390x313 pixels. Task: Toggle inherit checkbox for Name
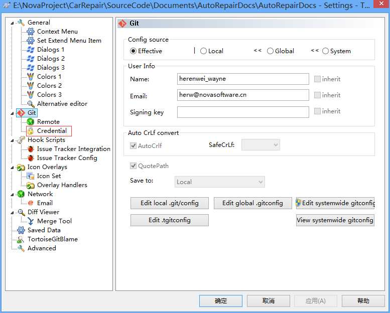tap(317, 79)
